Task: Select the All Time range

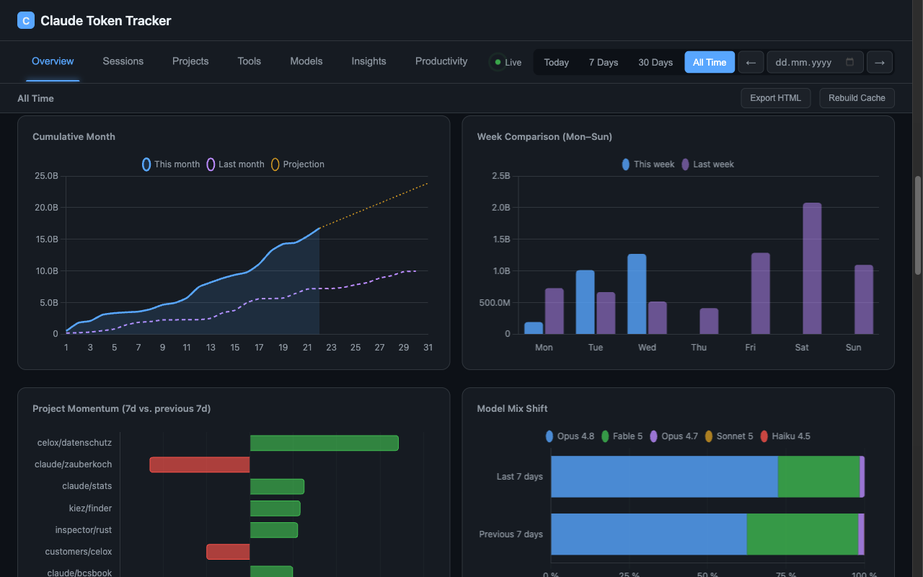Action: coord(710,62)
